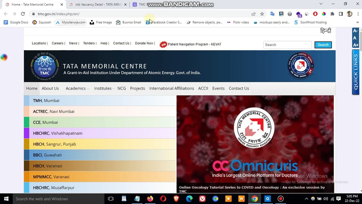Click Search the web and Windows box

coord(58,199)
